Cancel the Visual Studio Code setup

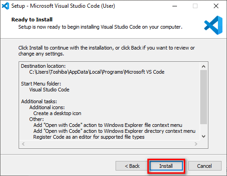pos(205,166)
